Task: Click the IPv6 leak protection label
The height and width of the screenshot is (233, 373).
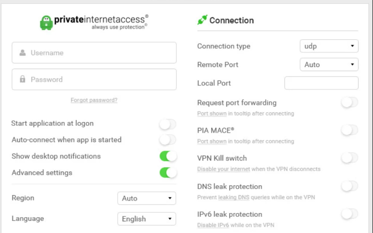Action: 230,215
